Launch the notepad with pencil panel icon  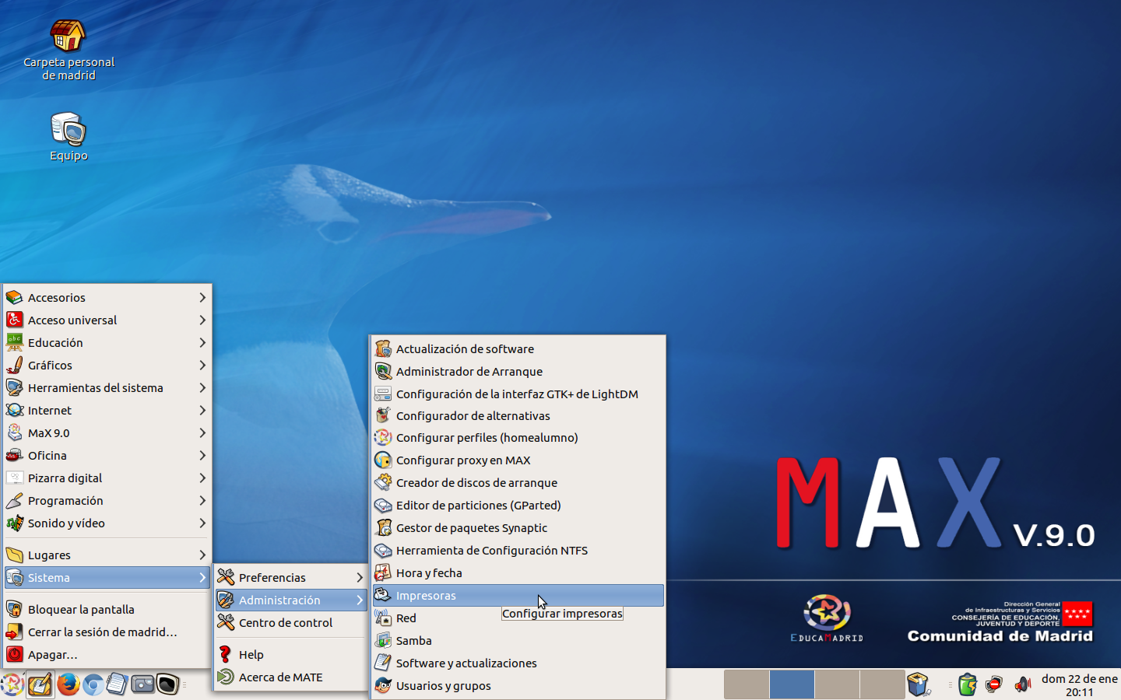pyautogui.click(x=40, y=684)
